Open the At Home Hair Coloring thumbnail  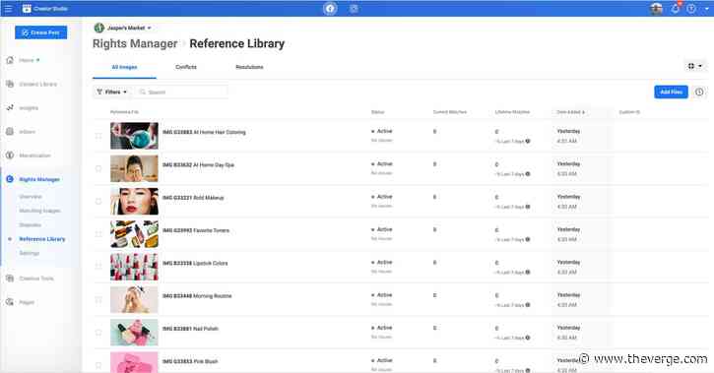[x=134, y=136]
